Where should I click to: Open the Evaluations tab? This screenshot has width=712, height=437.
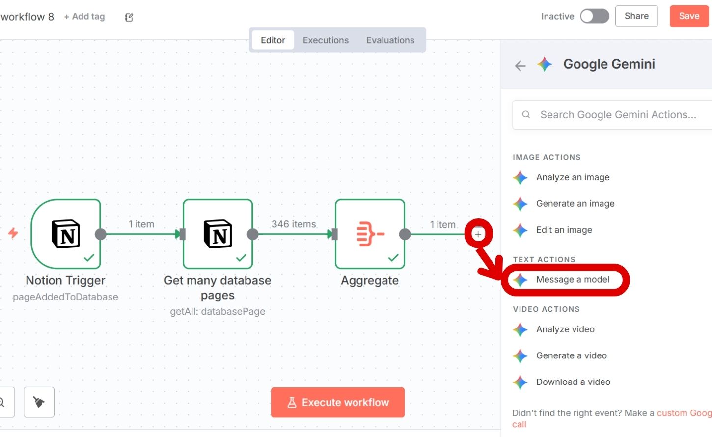390,40
